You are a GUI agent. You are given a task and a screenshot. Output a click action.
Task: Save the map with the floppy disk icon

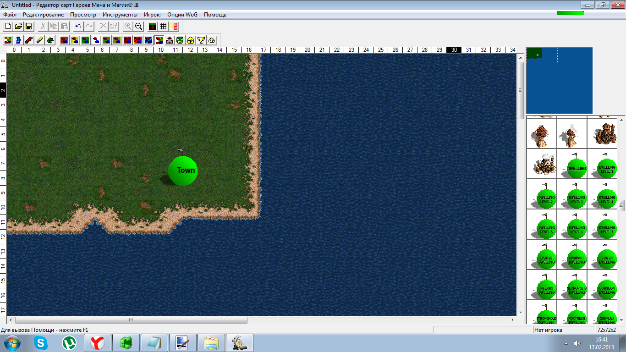[x=29, y=27]
